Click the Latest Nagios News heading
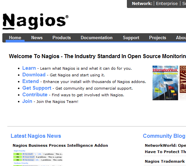 (36, 136)
